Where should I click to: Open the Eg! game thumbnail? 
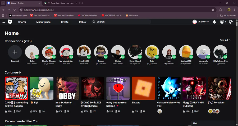[42, 88]
